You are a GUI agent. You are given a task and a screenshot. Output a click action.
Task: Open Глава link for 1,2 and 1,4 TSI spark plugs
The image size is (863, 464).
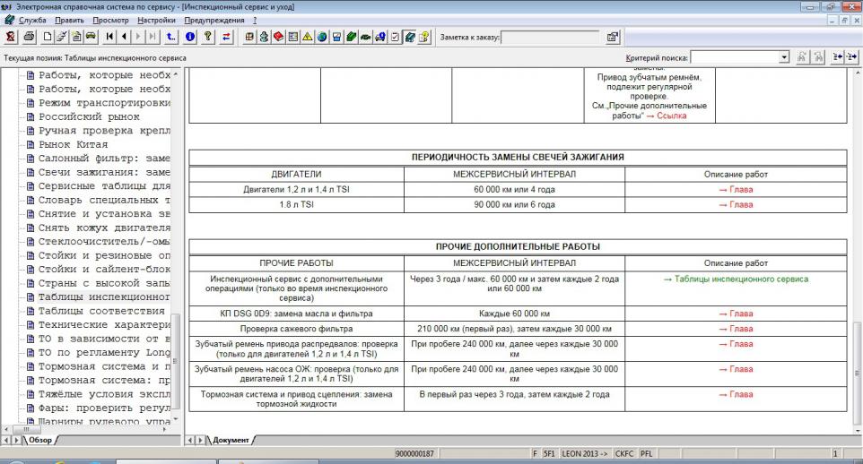tap(736, 189)
